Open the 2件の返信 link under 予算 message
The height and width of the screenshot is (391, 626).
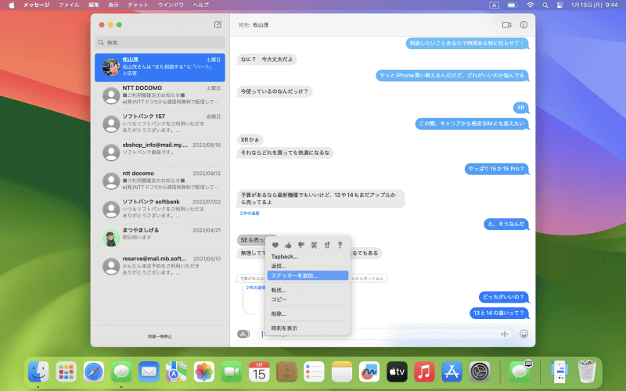[x=250, y=213]
